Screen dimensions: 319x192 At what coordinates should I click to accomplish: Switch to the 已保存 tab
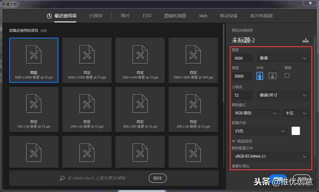pyautogui.click(x=96, y=16)
